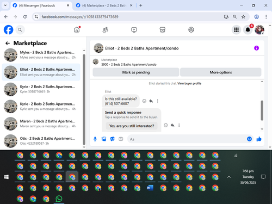
Task: Attach a photo with the image icon
Action: coord(104,139)
